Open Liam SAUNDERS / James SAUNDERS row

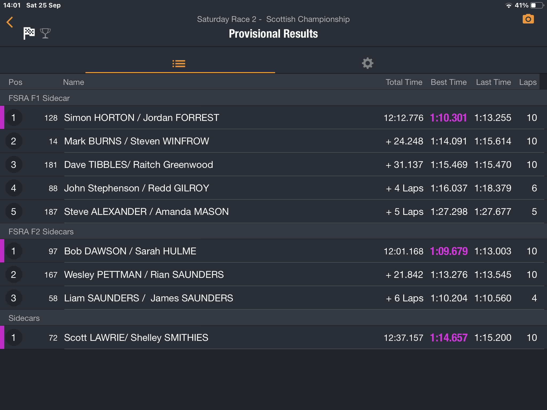pyautogui.click(x=273, y=298)
